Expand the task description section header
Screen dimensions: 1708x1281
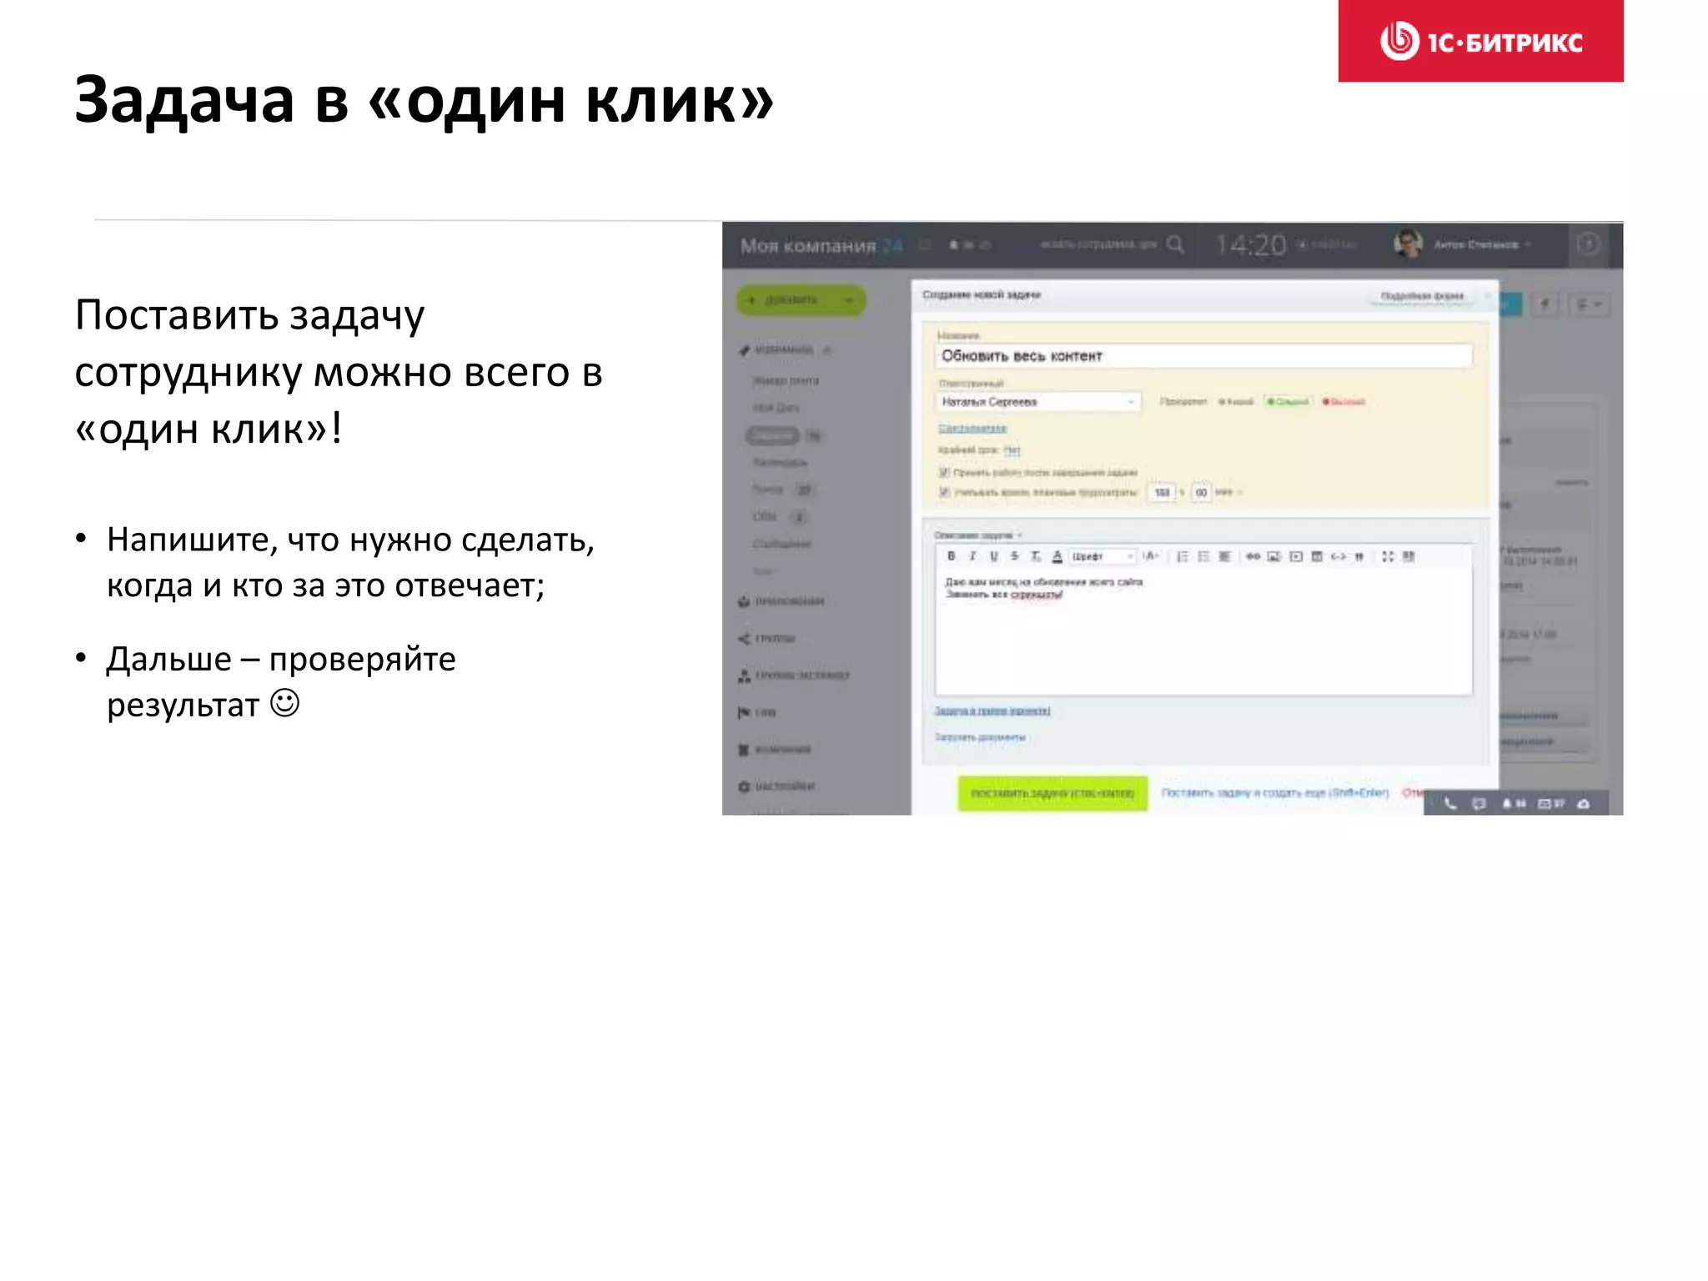click(977, 535)
